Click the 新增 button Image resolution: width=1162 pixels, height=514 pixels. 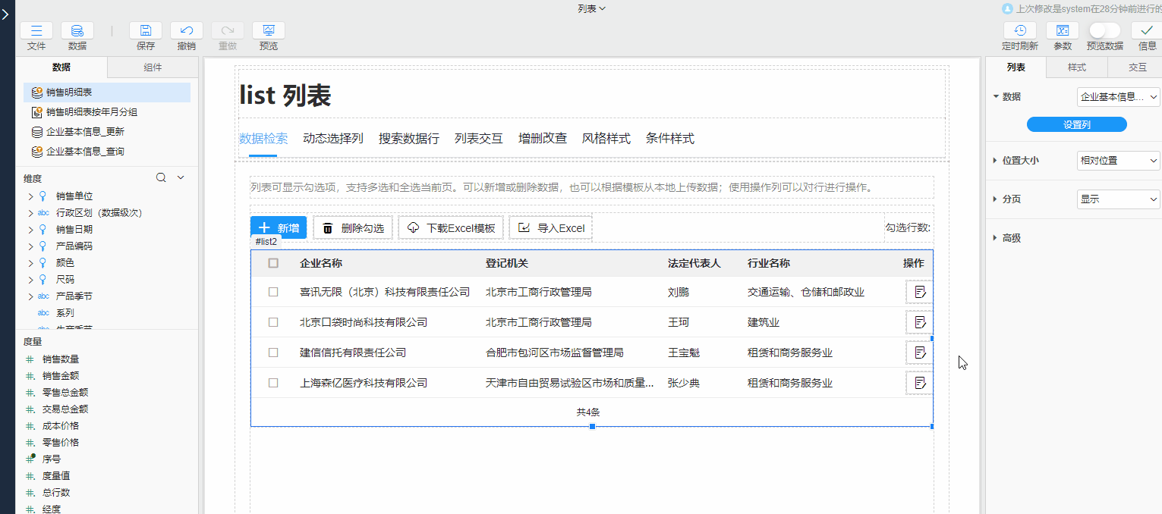click(x=279, y=228)
